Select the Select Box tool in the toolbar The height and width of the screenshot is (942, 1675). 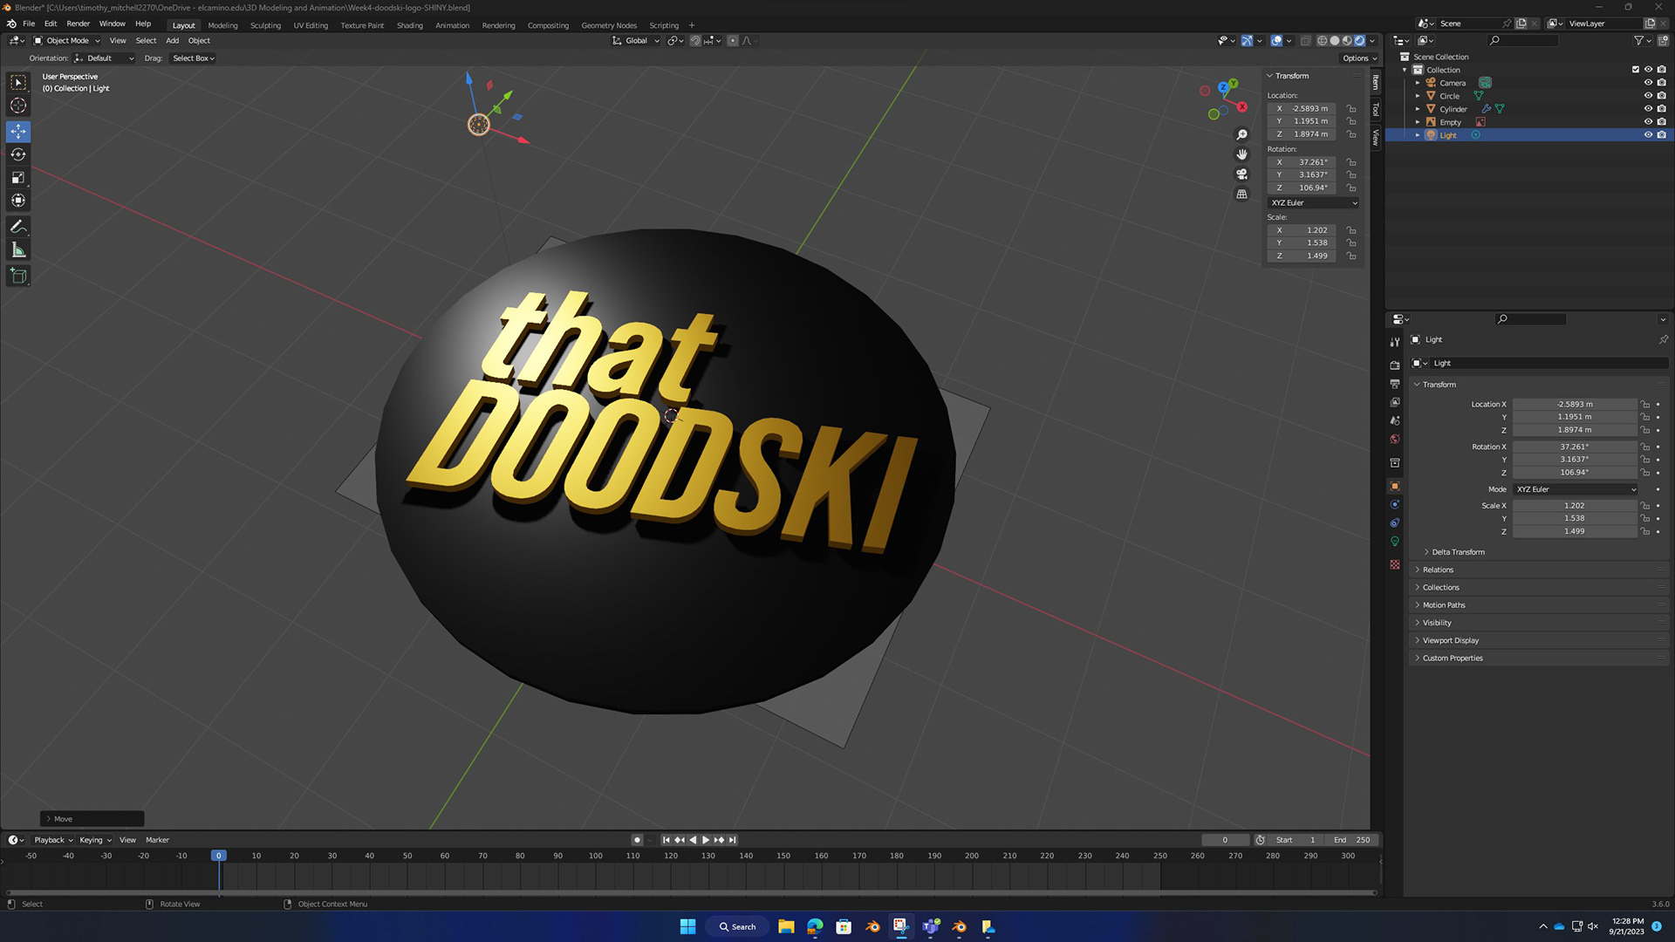(x=18, y=83)
